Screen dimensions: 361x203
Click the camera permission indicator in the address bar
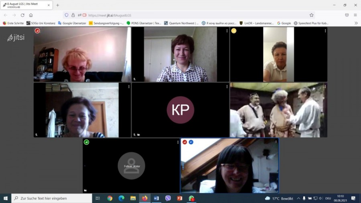pos(85,15)
